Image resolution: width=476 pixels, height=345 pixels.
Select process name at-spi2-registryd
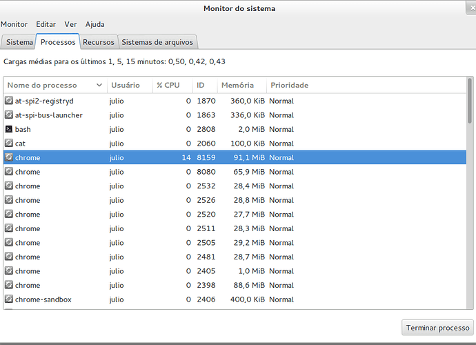click(44, 101)
